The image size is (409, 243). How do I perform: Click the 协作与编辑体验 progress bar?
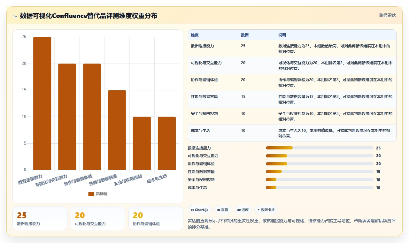(x=320, y=164)
